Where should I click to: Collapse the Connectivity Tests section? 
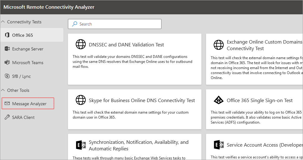click(3, 22)
